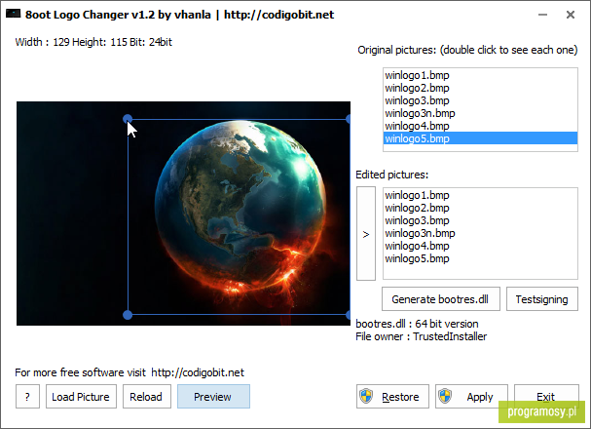Click the Reload button
This screenshot has width=591, height=429.
pos(147,397)
